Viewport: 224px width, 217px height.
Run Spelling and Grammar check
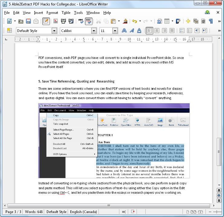[81, 21]
